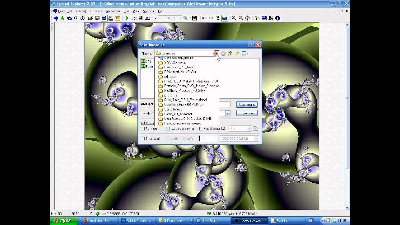Open the file type dropdown arrow
Image resolution: width=400 pixels, height=225 pixels.
pos(227,113)
